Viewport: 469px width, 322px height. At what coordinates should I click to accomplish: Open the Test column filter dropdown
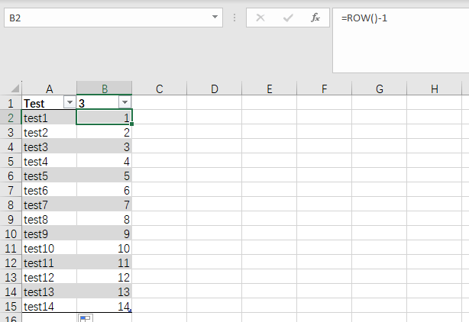click(x=70, y=102)
